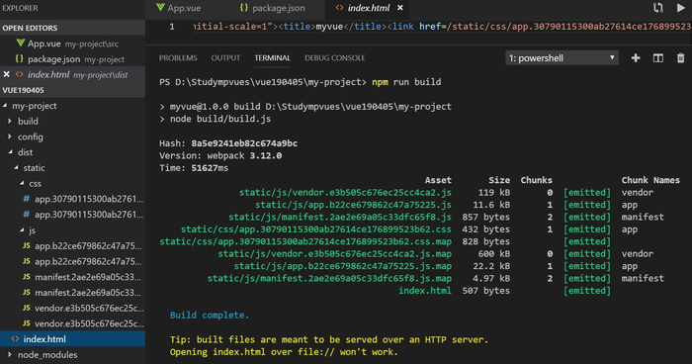The width and height of the screenshot is (692, 364).
Task: Select index.html my-project\dist in Open Editors
Action: pyautogui.click(x=72, y=74)
